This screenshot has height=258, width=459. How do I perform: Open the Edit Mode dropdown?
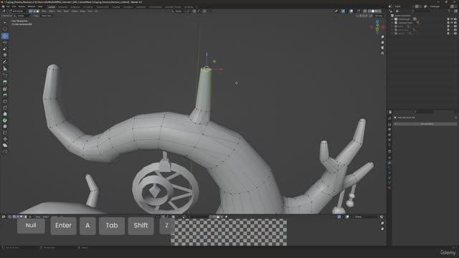pyautogui.click(x=18, y=11)
